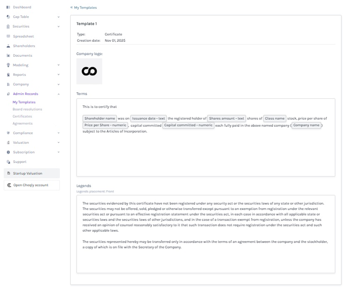This screenshot has width=344, height=287.
Task: Expand the Reports submenu chevron
Action: point(59,75)
